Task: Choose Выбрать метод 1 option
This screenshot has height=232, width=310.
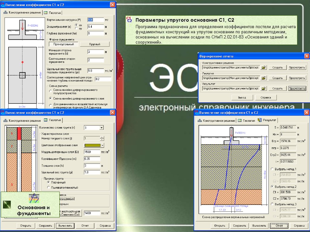Action: (x=272, y=169)
